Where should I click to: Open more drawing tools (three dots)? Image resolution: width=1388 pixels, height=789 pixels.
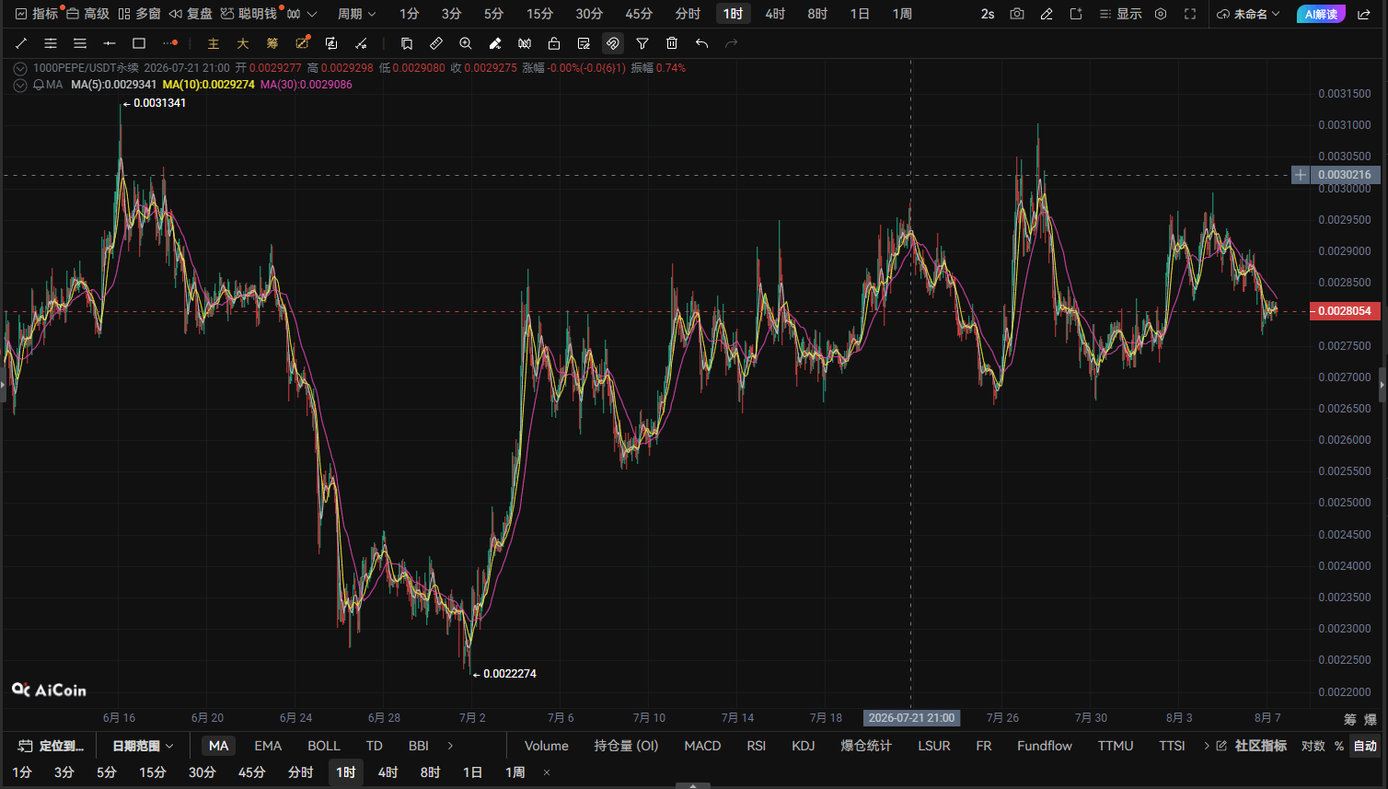click(170, 43)
